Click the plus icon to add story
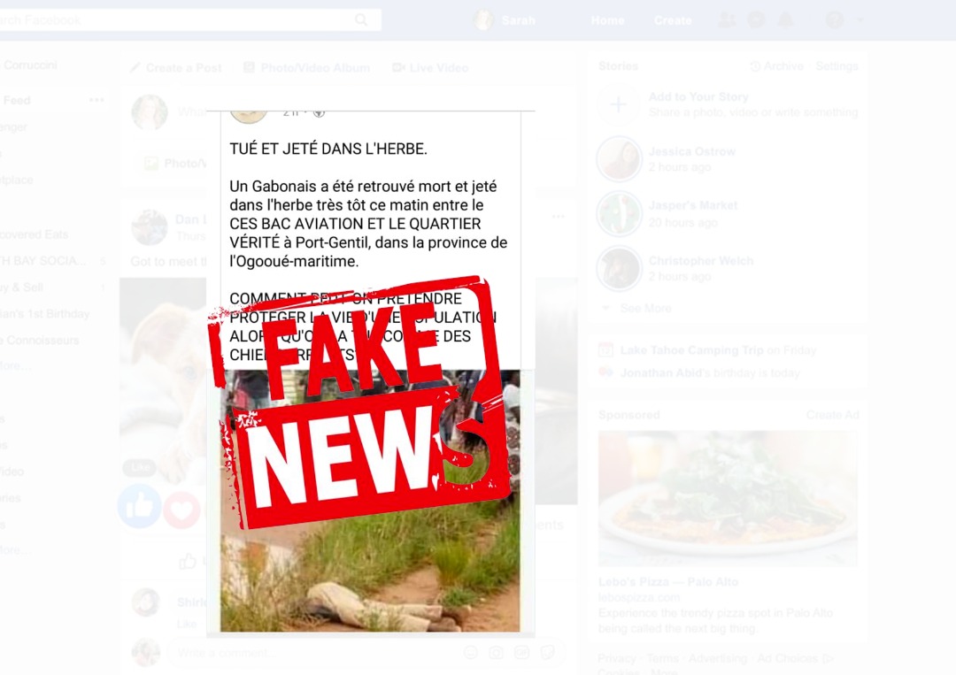Screen dimensions: 956x675 [x=618, y=104]
